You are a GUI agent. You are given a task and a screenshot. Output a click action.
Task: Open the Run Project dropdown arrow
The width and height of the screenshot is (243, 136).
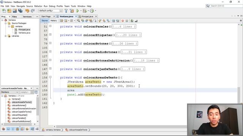coord(81,11)
